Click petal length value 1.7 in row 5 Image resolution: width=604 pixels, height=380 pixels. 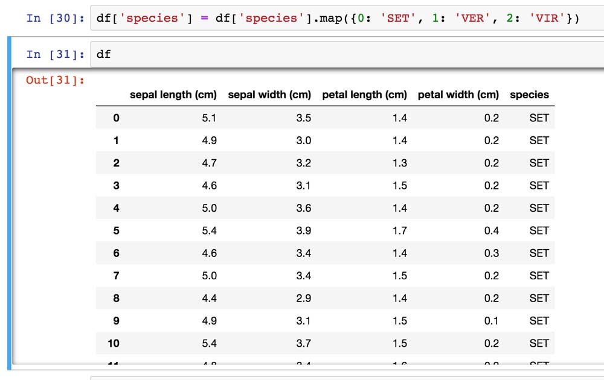399,231
